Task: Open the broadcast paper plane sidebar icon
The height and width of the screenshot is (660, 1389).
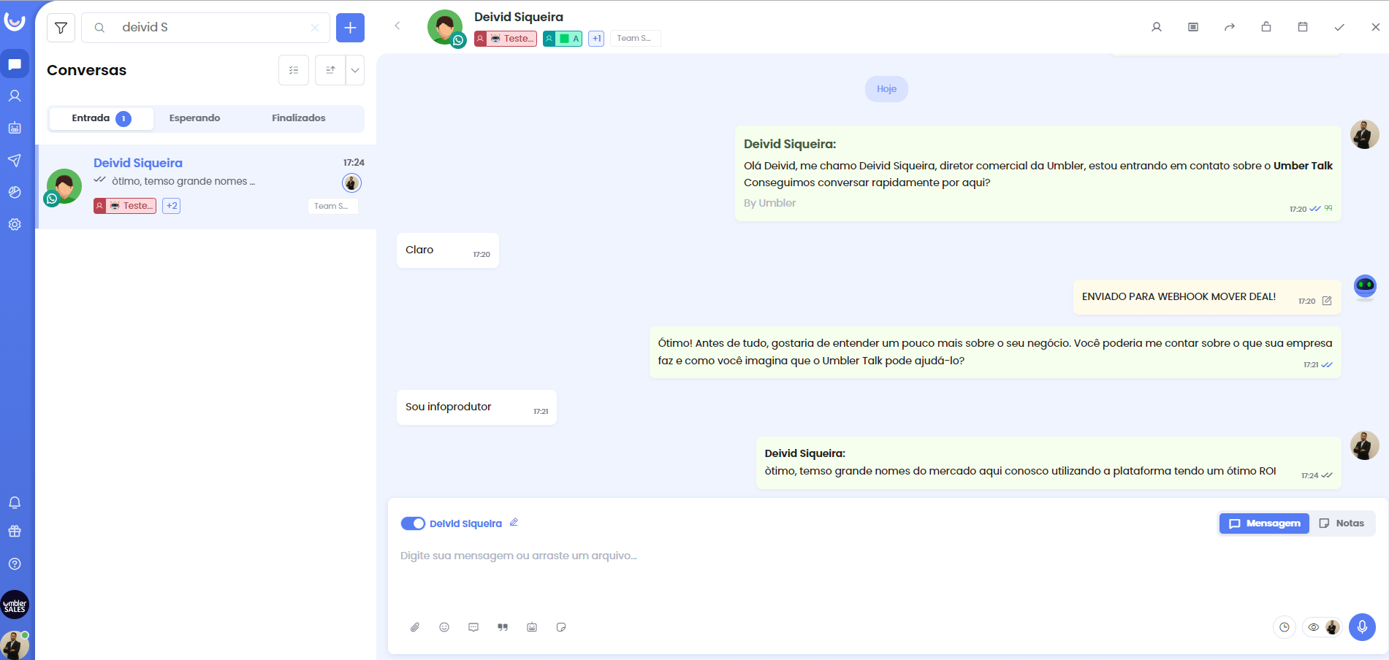Action: click(15, 161)
